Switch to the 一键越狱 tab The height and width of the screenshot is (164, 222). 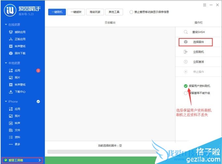76,12
